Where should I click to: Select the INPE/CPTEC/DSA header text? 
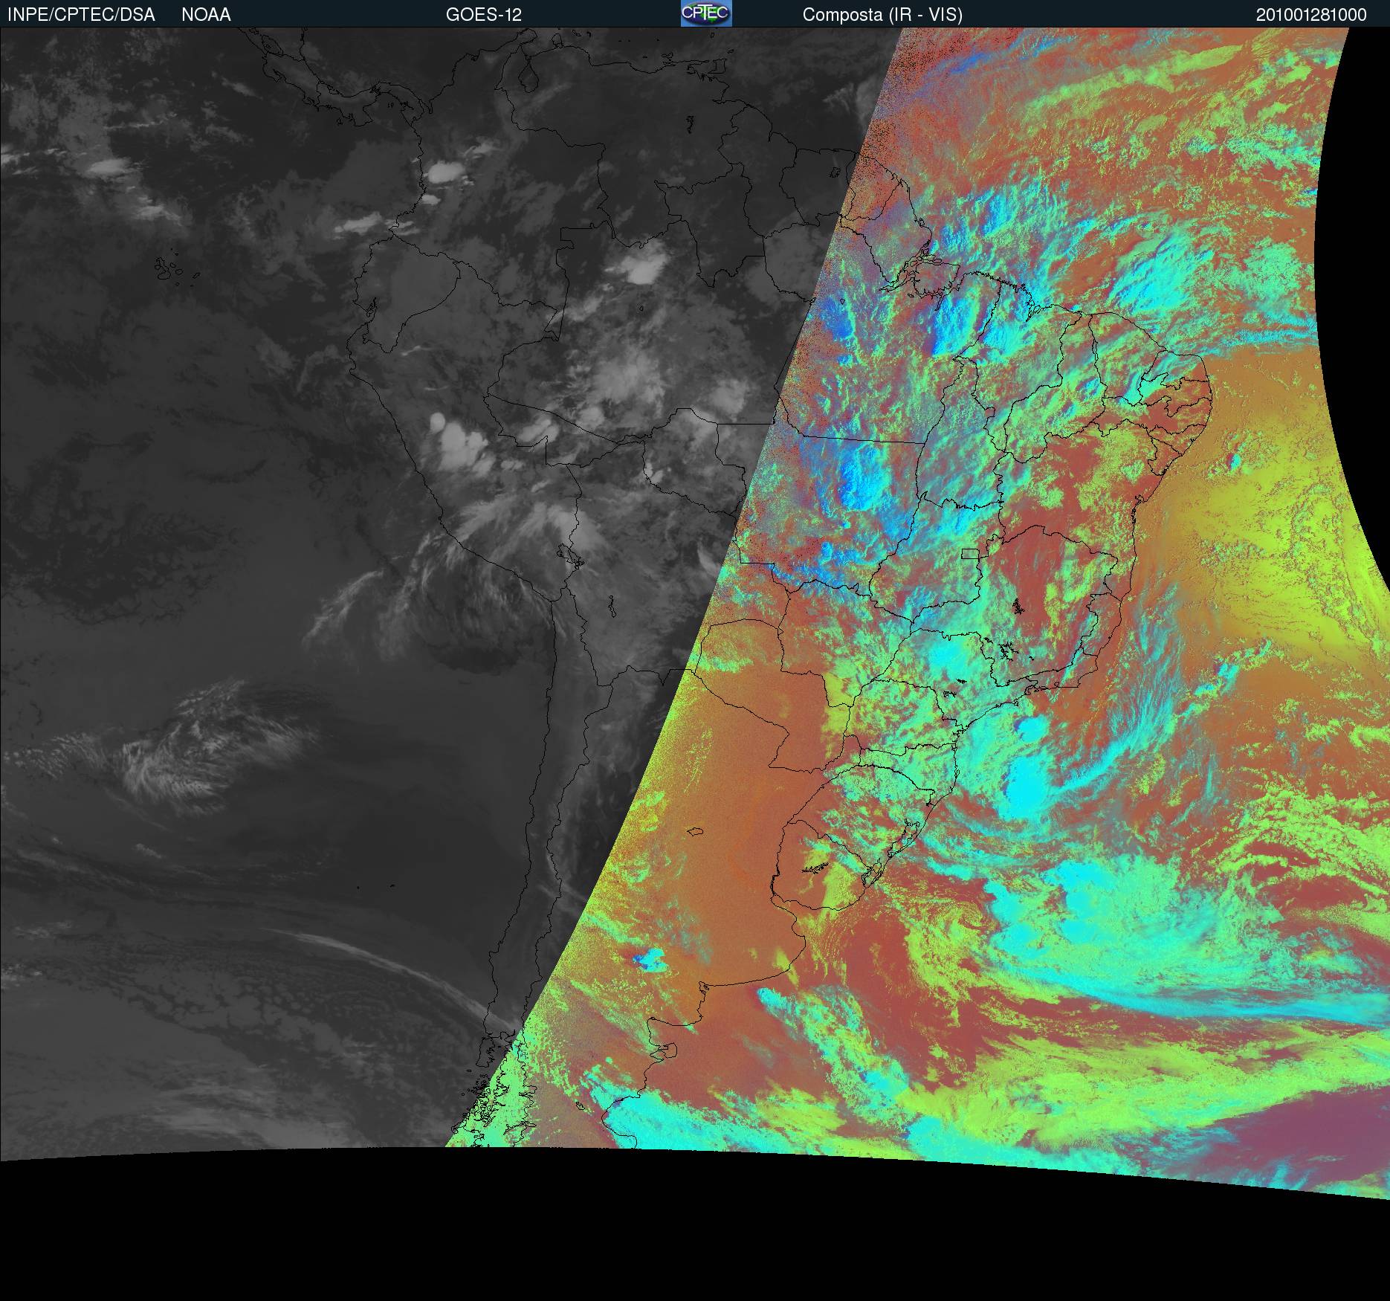pyautogui.click(x=81, y=15)
